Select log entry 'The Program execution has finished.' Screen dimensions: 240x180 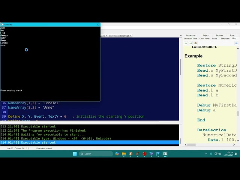click(x=90, y=130)
